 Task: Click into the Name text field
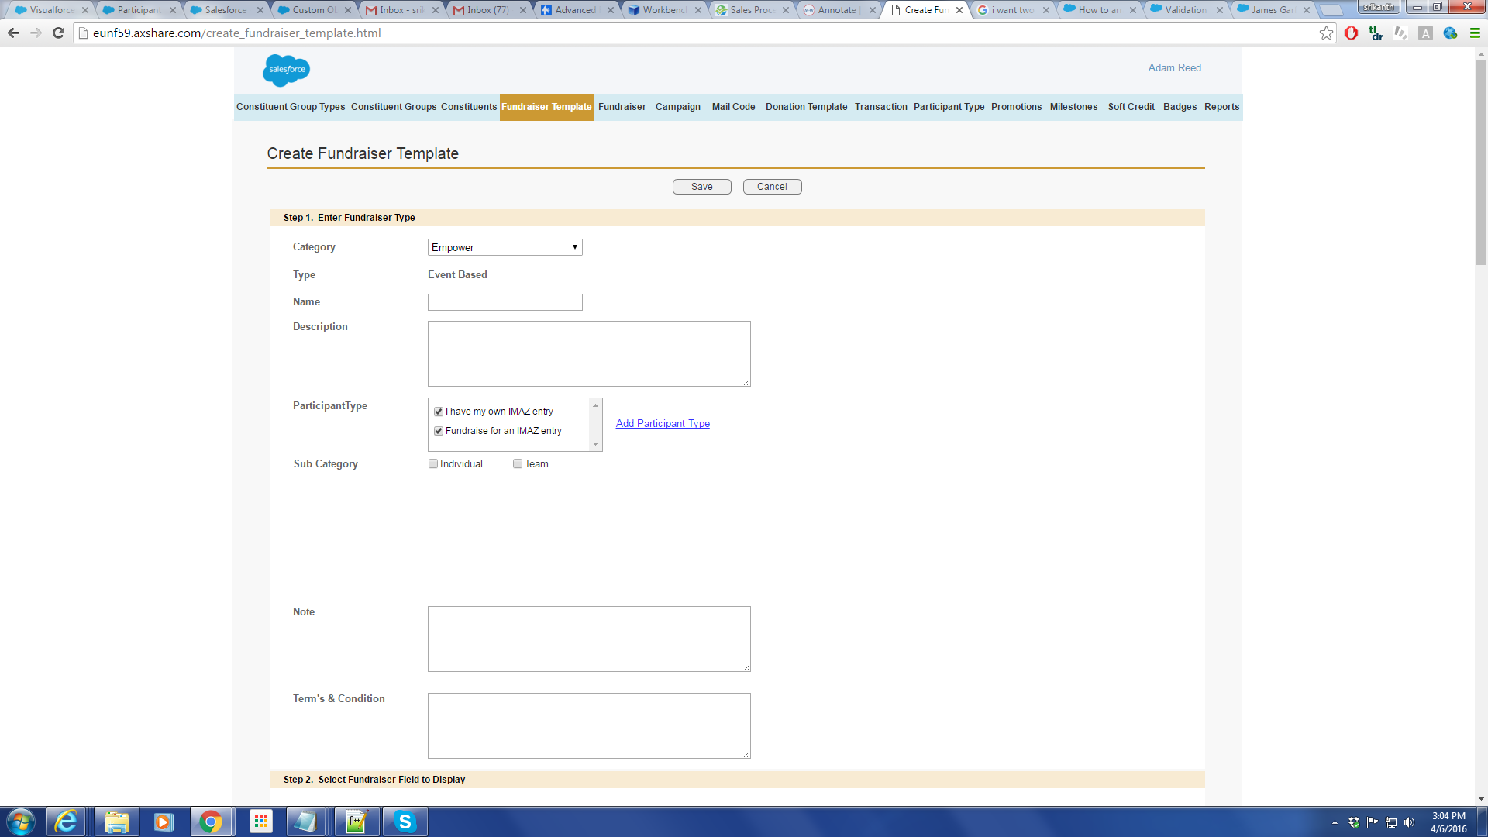pyautogui.click(x=505, y=302)
